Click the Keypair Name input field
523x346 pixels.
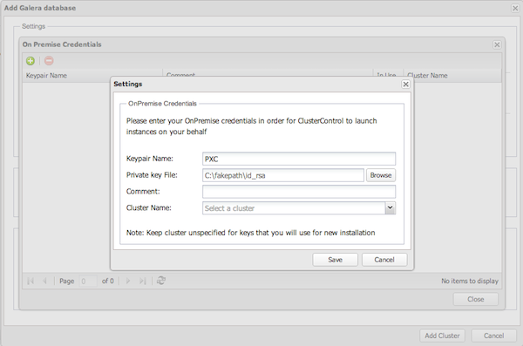299,159
